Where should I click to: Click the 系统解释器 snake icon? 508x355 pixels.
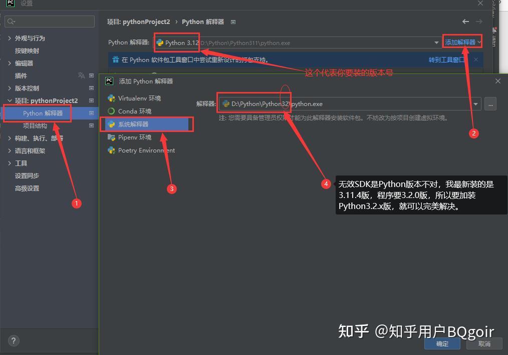(x=111, y=124)
